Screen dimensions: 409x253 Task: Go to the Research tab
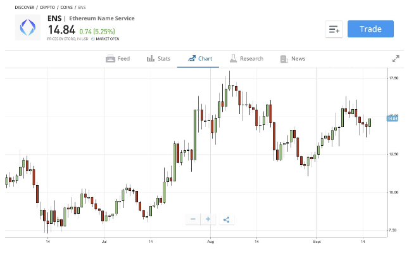coord(246,58)
